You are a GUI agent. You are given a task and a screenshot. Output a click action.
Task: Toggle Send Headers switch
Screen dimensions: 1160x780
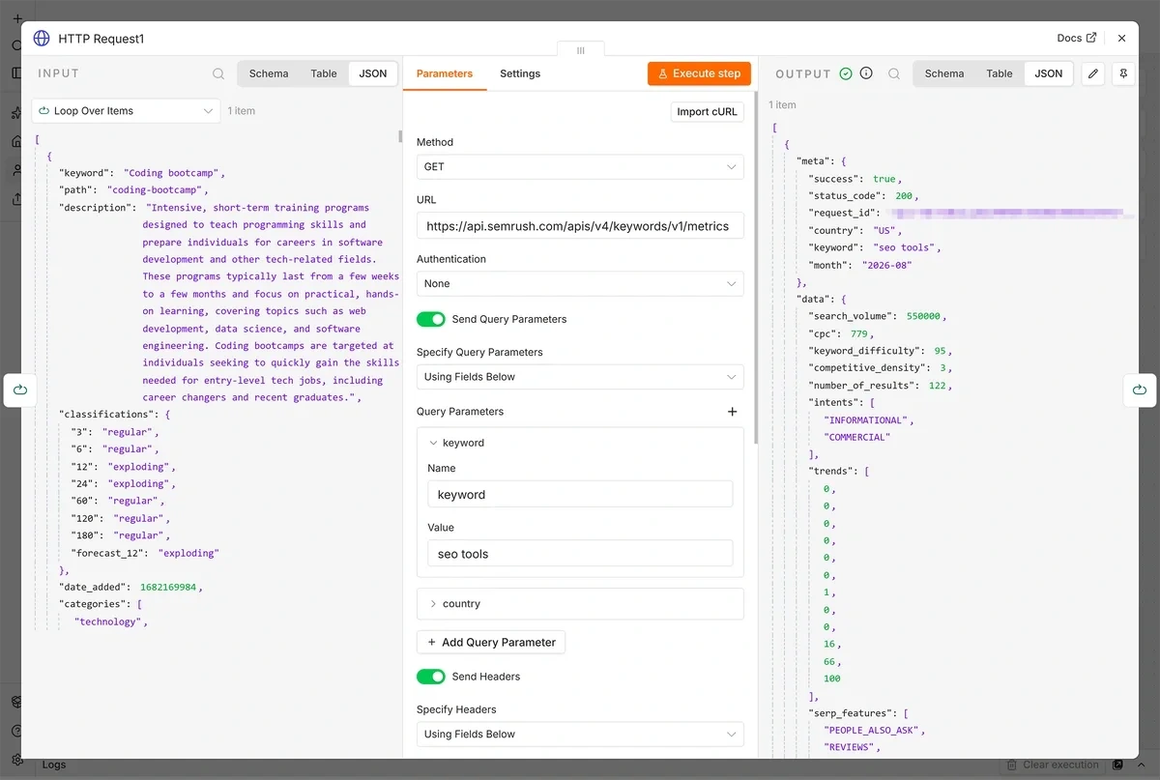pos(431,677)
